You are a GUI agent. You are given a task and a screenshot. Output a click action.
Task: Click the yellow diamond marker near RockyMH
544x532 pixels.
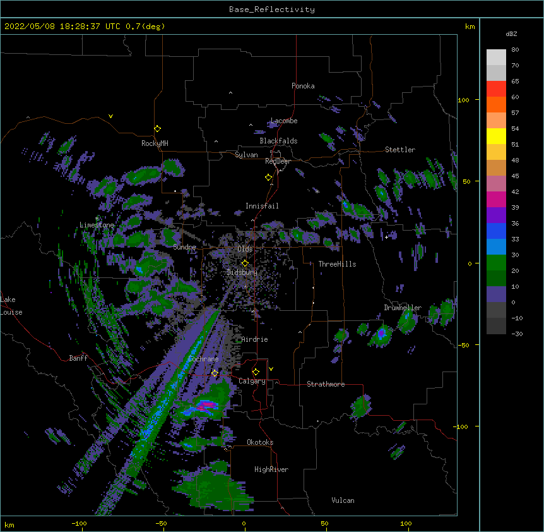(157, 129)
